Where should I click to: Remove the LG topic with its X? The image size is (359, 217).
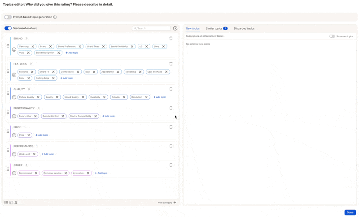[147, 47]
